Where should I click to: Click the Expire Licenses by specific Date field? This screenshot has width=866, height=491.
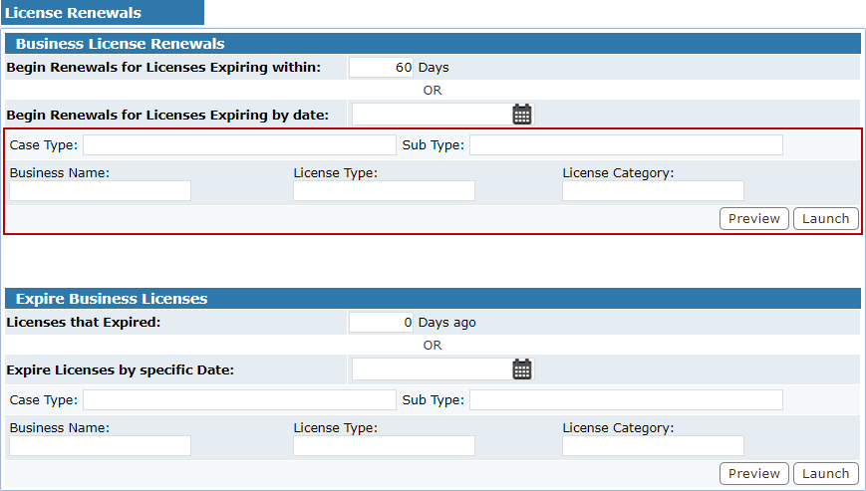click(x=433, y=369)
